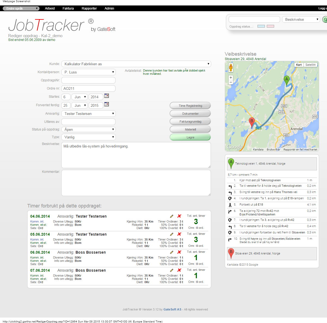Edit the 05.06.2014 time entry
Viewport: 327px width, 323px height.
click(172, 234)
